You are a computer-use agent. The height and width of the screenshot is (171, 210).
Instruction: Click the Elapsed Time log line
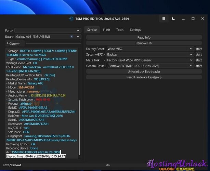[36, 156]
